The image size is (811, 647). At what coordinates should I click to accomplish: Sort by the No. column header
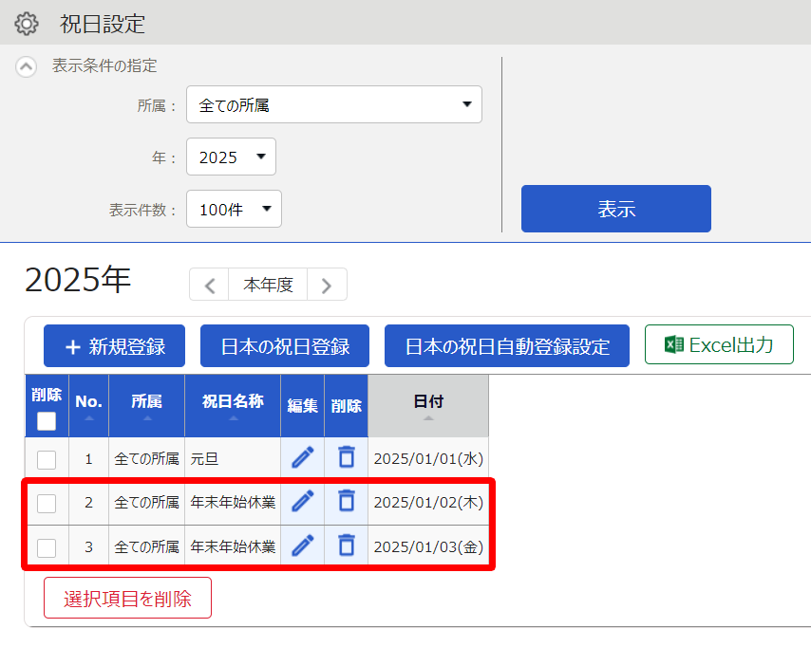tap(89, 406)
